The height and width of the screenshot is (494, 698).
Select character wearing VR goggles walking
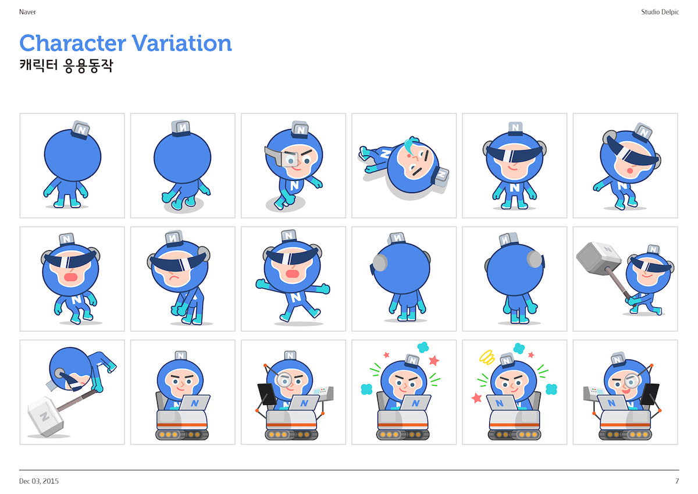click(x=293, y=166)
